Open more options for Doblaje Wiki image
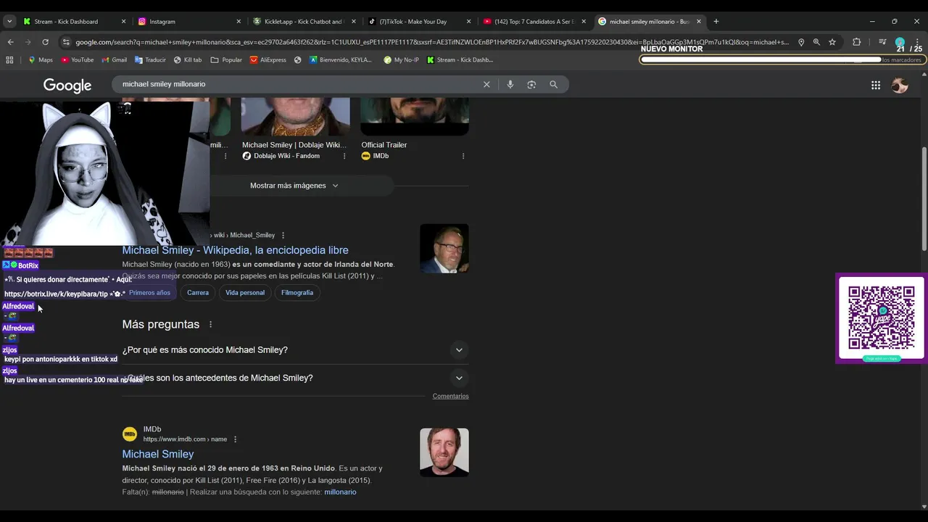Screen dimensions: 928x522 pyautogui.click(x=344, y=156)
